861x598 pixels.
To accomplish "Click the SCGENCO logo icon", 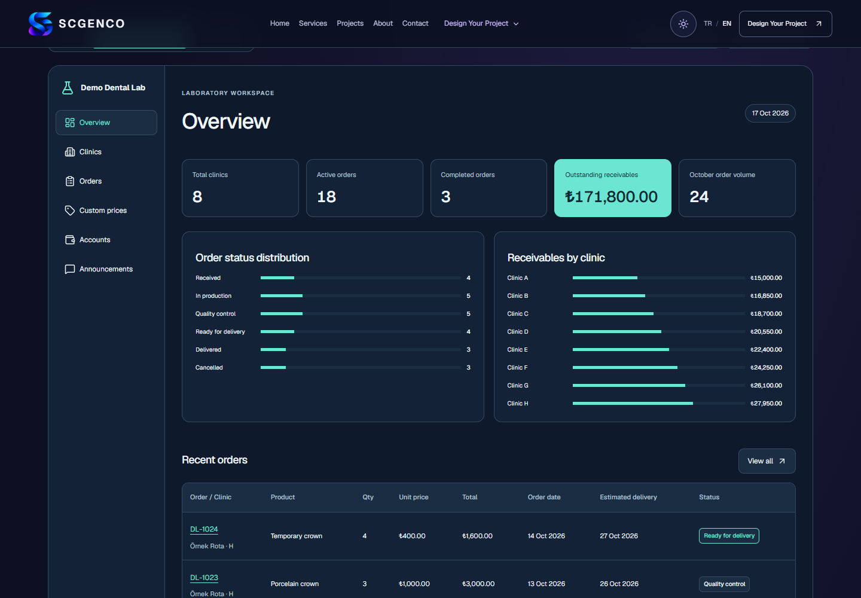I will (x=41, y=24).
